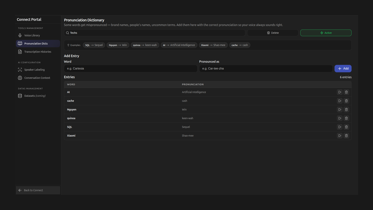Focus the Word input field
The width and height of the screenshot is (373, 210).
(131, 68)
